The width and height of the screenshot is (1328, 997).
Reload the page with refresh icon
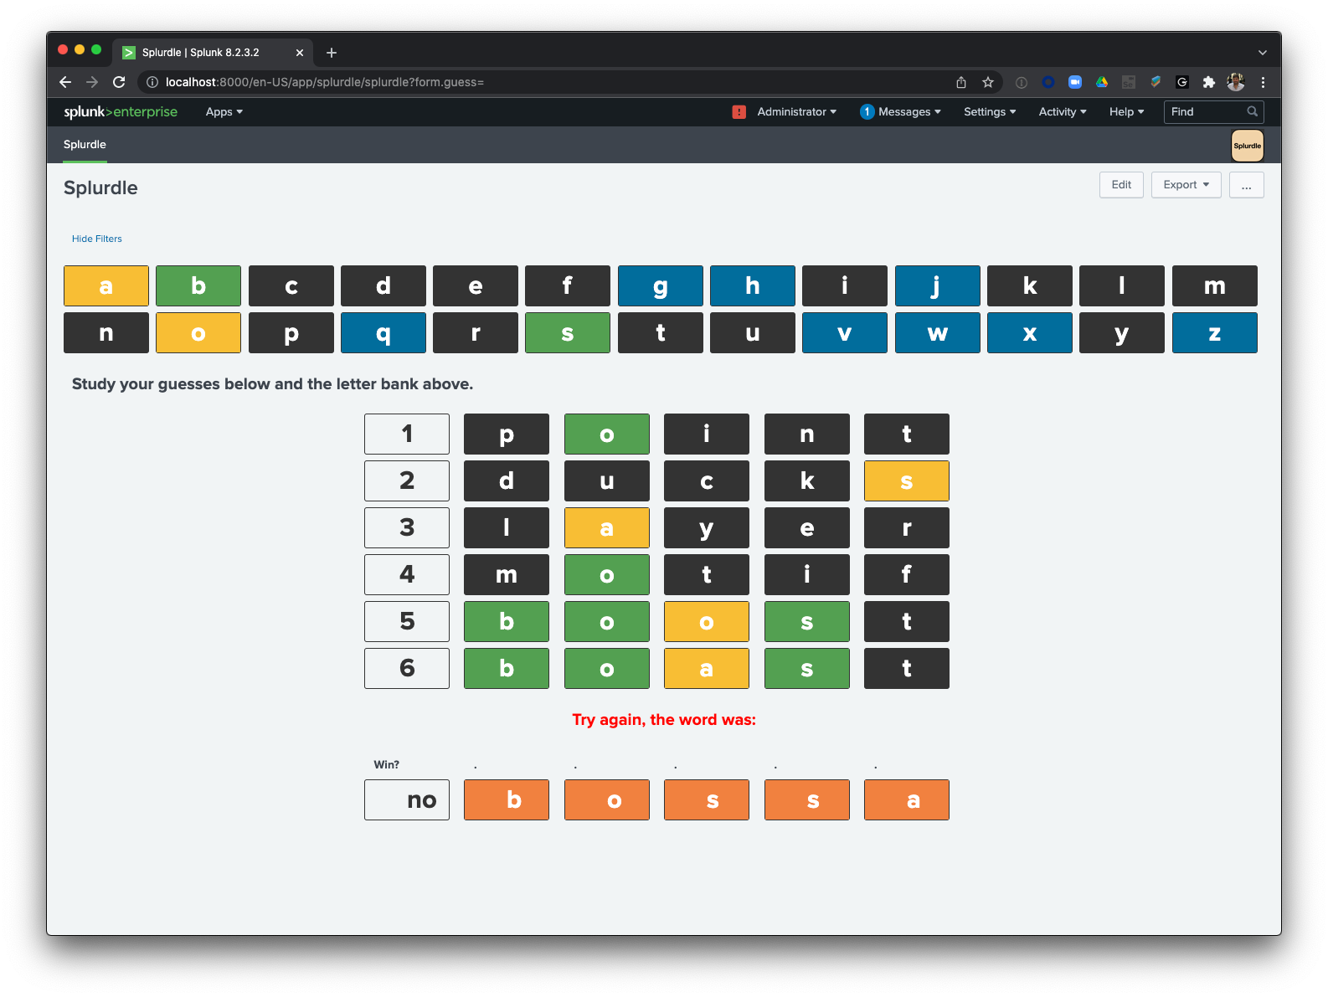click(x=119, y=82)
